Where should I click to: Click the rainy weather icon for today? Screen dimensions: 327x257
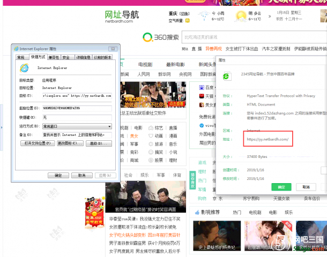pos(204,16)
